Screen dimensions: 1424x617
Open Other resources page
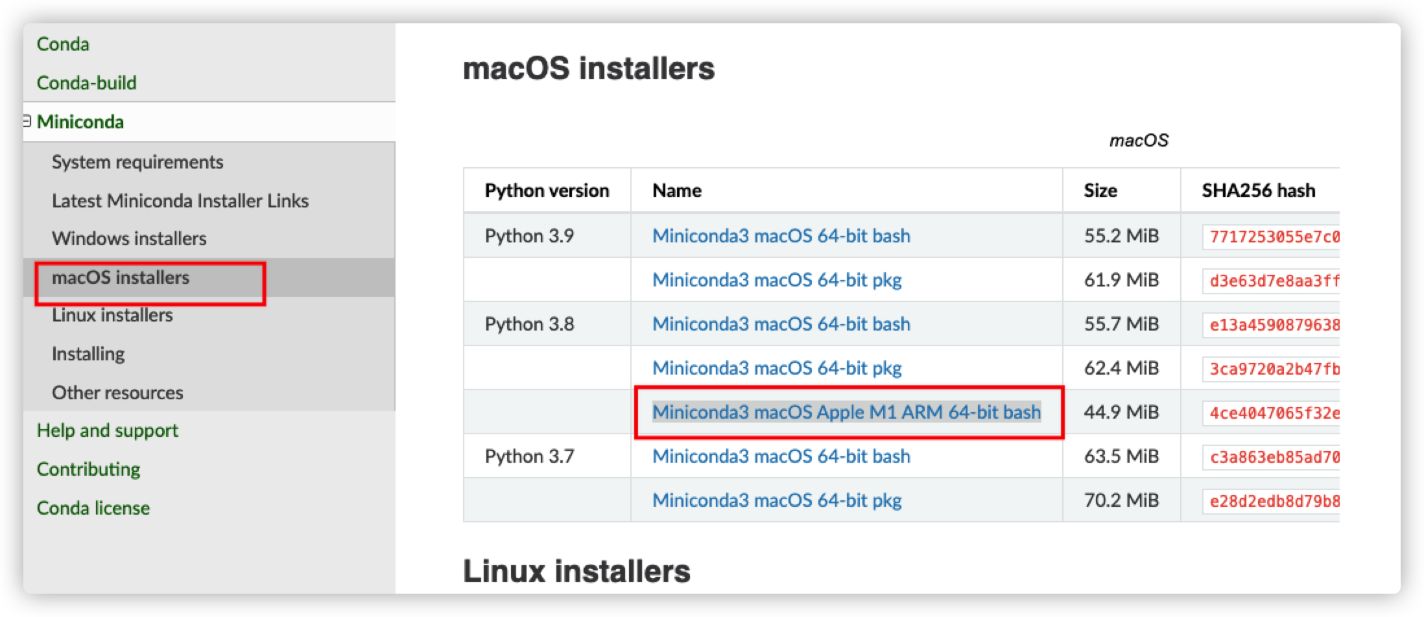(118, 392)
